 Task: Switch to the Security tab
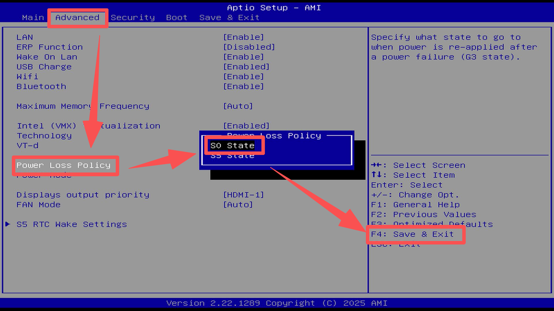[133, 18]
